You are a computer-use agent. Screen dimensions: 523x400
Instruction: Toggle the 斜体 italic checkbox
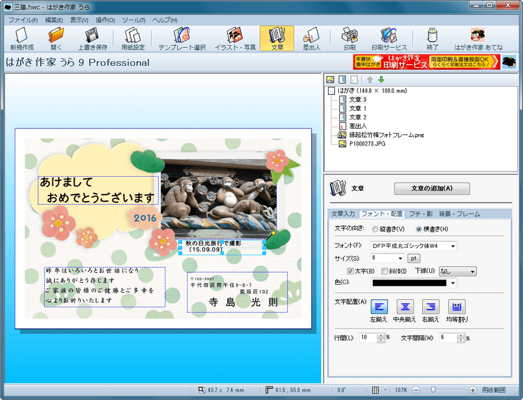(385, 271)
